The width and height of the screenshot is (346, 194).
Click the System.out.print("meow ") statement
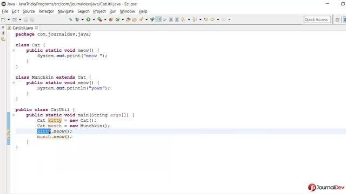[x=72, y=56]
